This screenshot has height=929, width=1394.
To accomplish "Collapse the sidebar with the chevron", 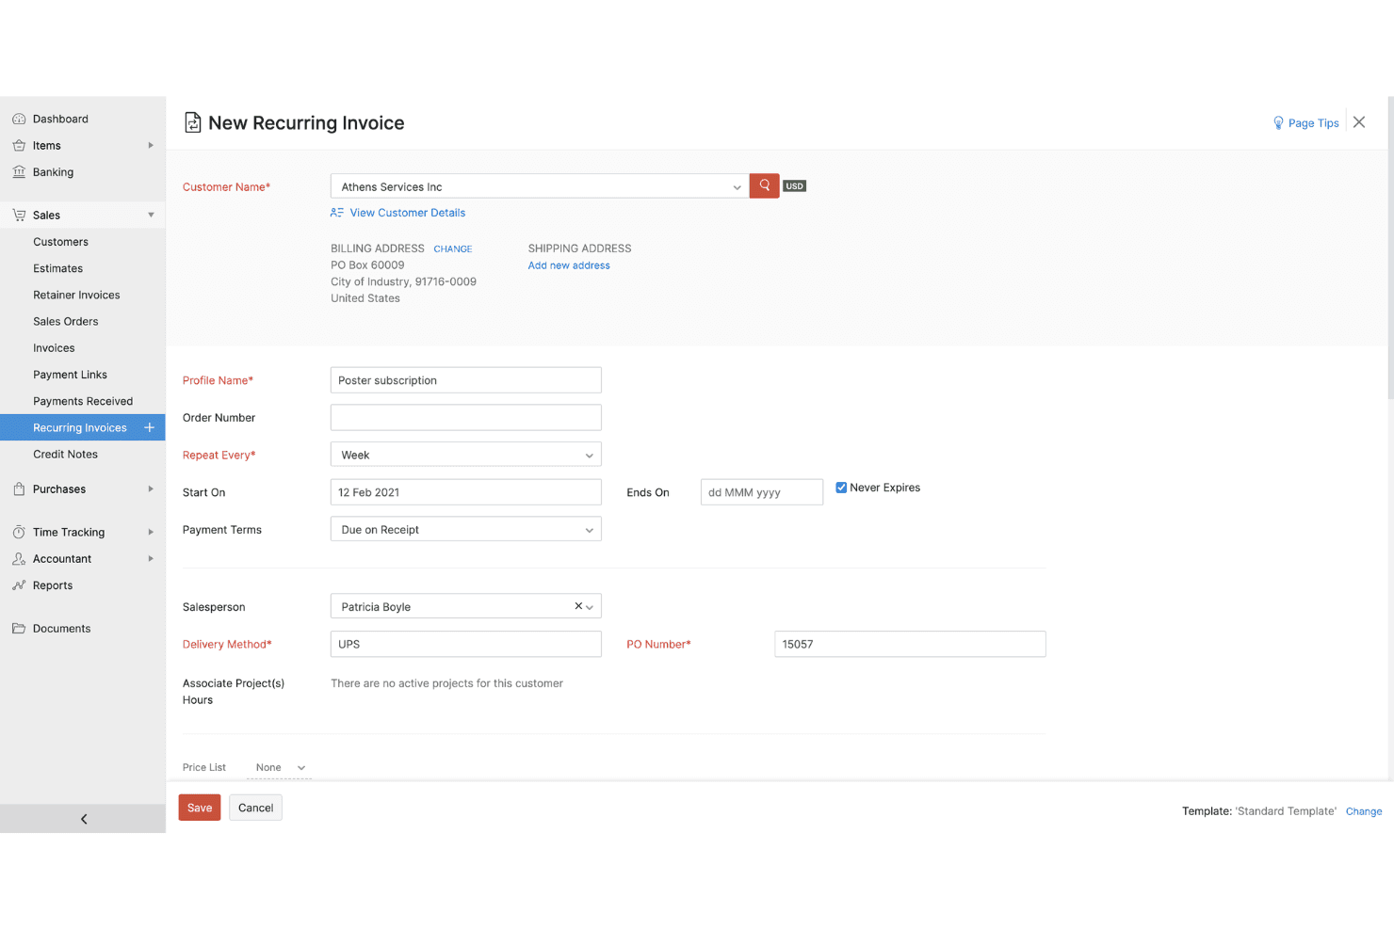I will click(x=84, y=819).
